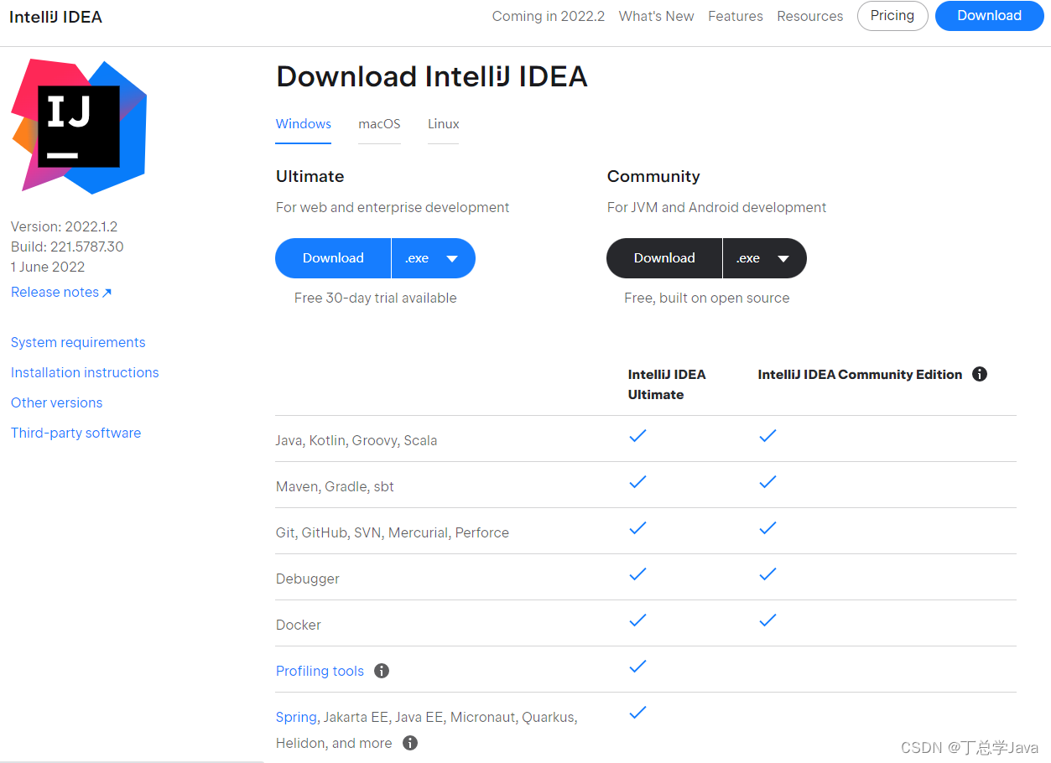
Task: Click 'For web and enterprise development' text
Action: [393, 207]
